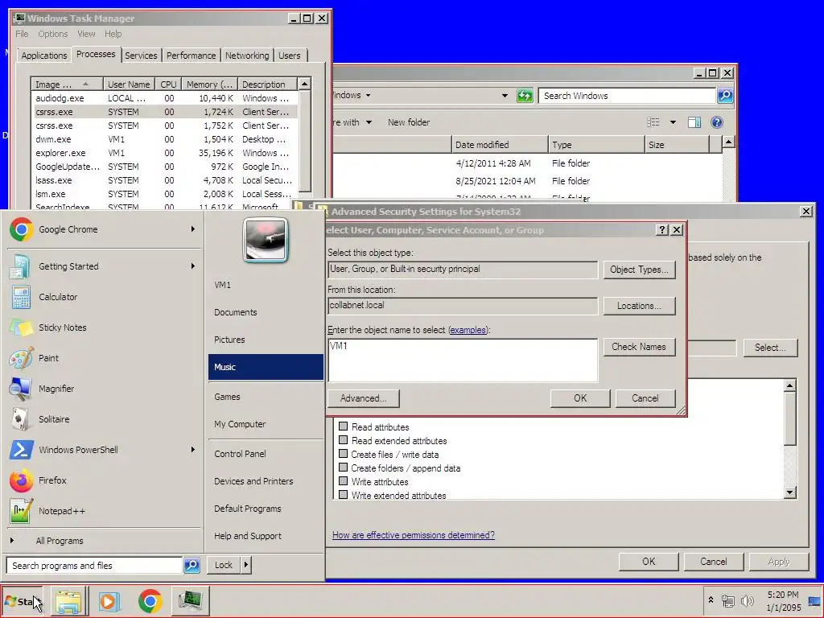
Task: Click the examples link
Action: (468, 330)
